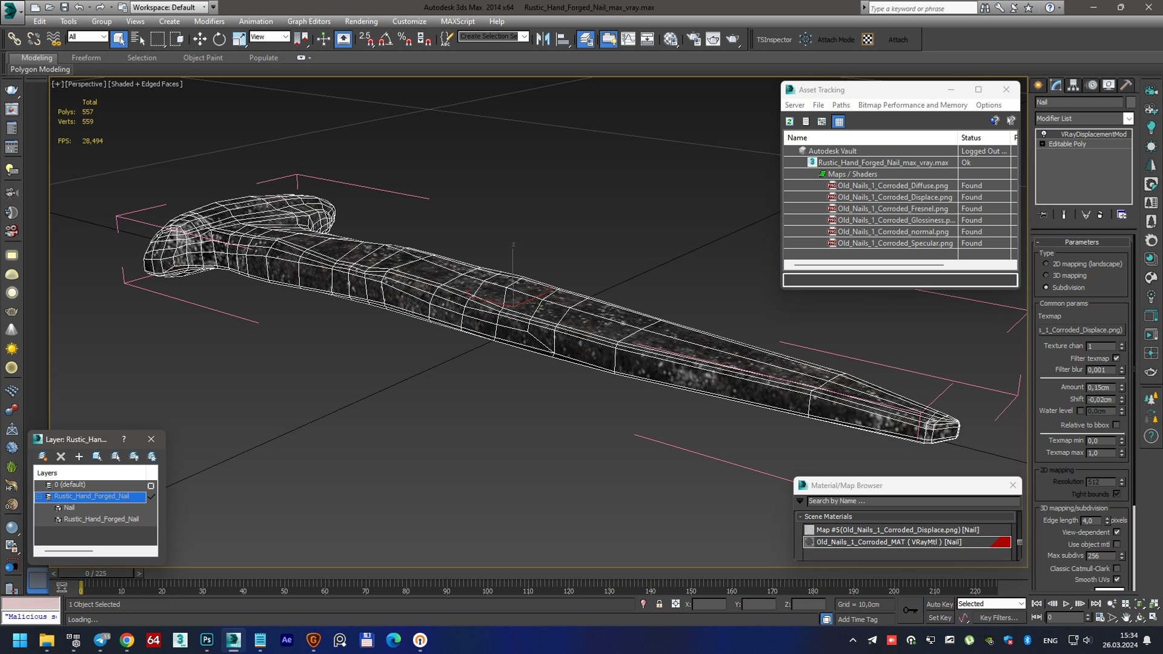
Task: Open selection filter All dropdown
Action: coord(87,37)
